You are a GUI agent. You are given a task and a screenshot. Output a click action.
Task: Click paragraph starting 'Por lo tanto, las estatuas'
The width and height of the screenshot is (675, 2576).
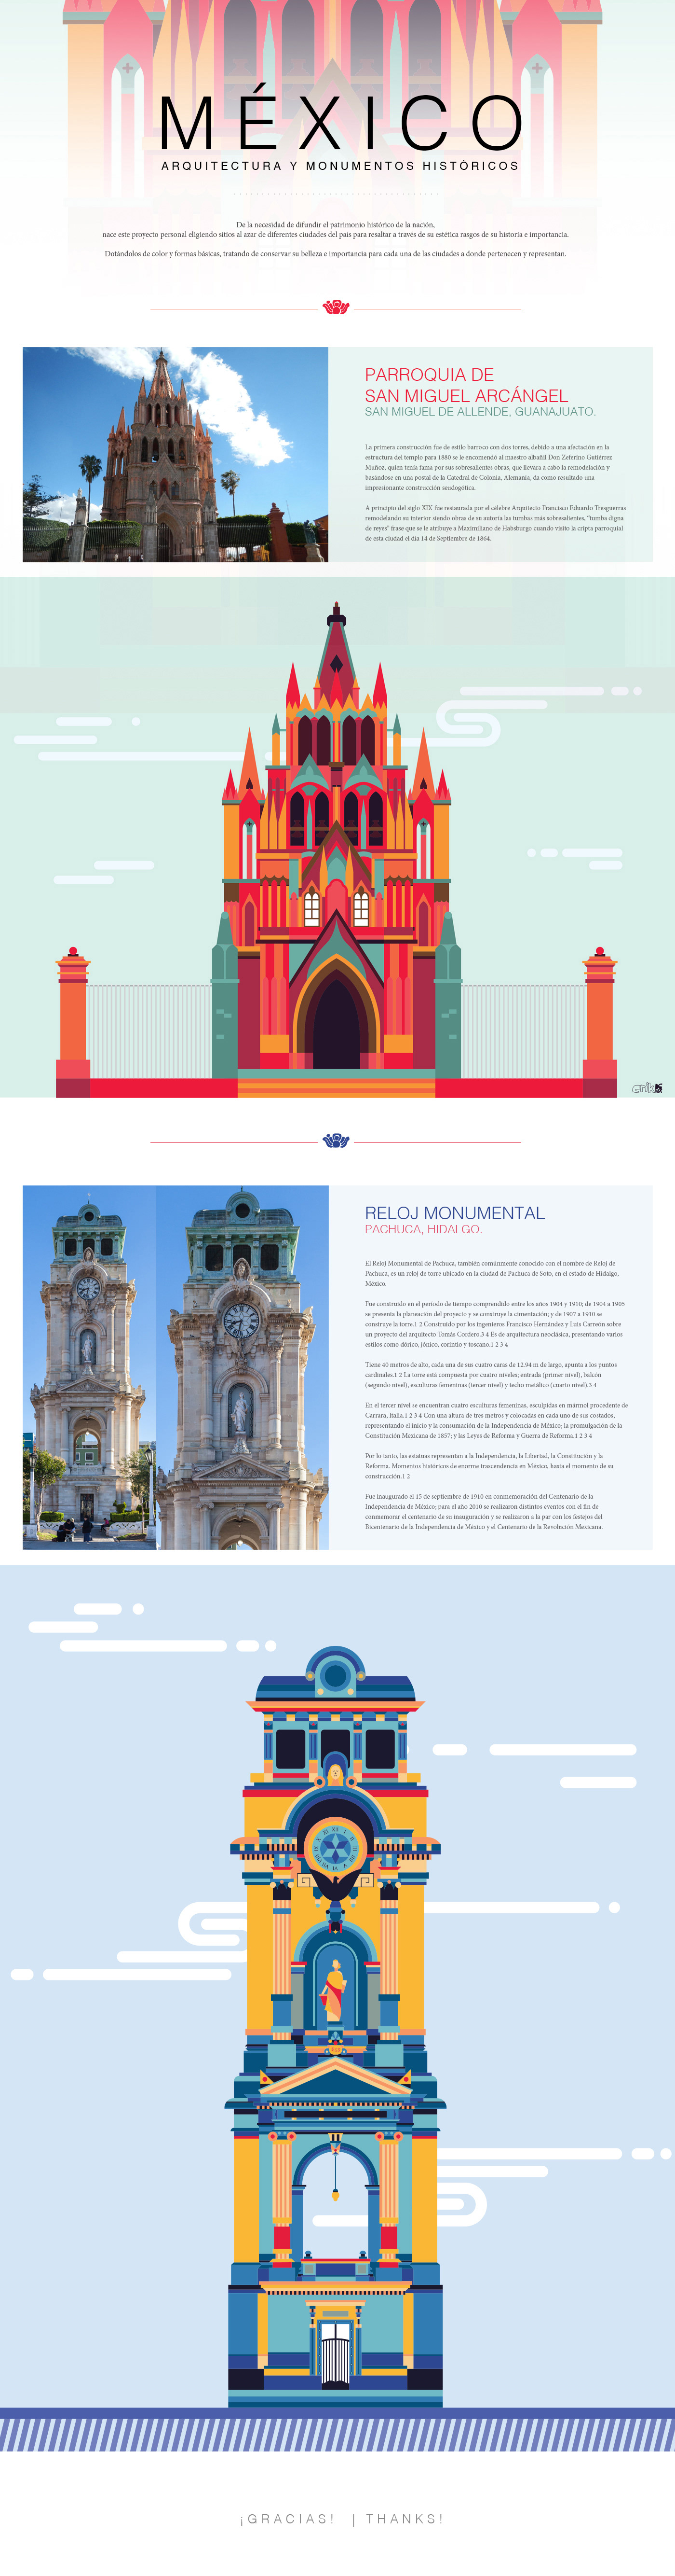point(489,1466)
